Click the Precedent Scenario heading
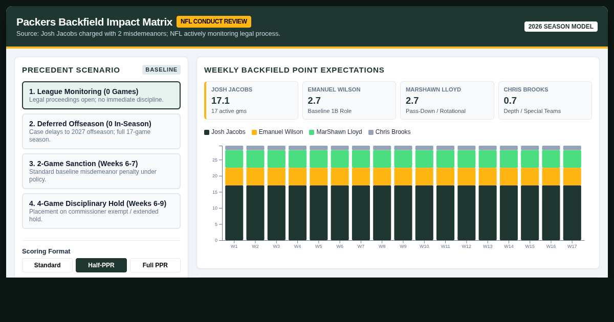This screenshot has width=614, height=322. [x=71, y=70]
